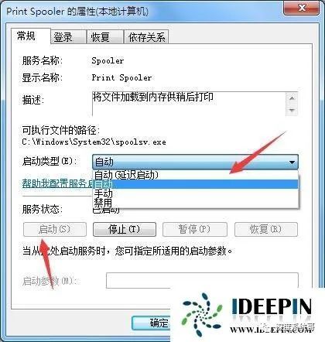Click the startup type dropdown arrow
The image size is (325, 342).
pyautogui.click(x=292, y=162)
